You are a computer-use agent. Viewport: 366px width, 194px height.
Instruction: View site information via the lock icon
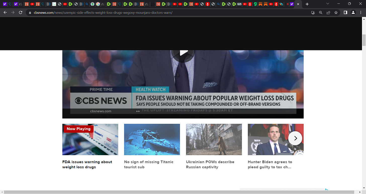[30, 13]
